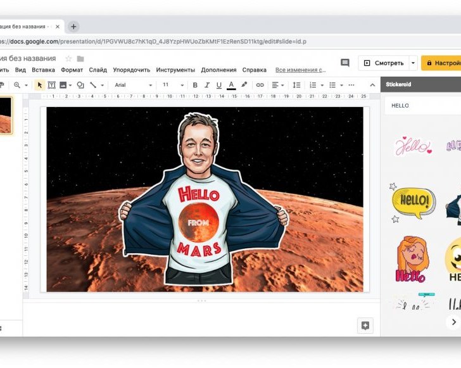Select the Hello from Mars sticker on slide

[x=204, y=199]
